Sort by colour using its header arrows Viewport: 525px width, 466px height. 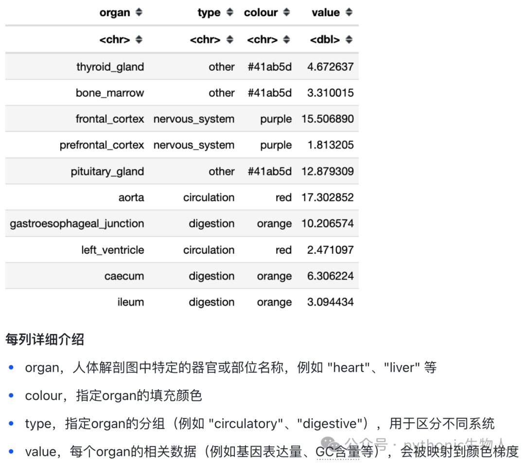click(x=286, y=12)
